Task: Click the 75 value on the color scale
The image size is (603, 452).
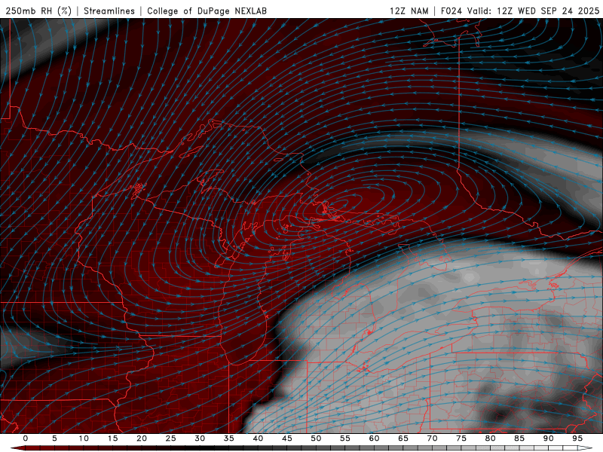Action: (x=461, y=438)
